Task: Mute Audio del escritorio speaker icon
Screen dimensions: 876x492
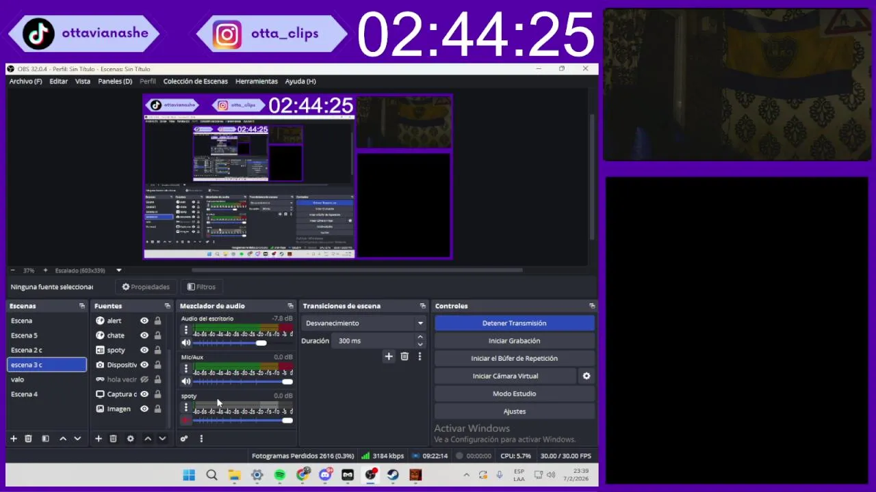Action: (x=185, y=342)
